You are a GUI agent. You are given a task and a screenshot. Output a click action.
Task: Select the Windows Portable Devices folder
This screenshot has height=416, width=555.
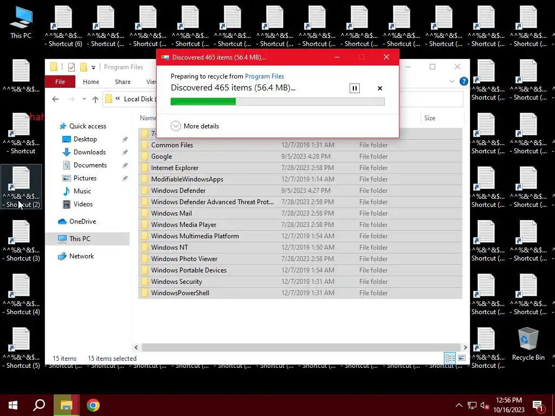click(300, 270)
